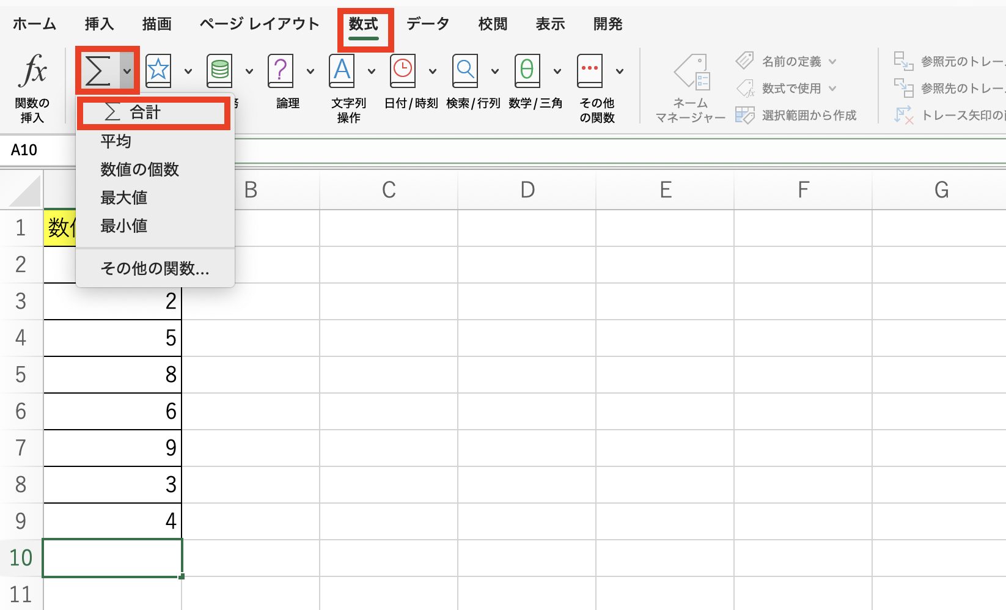The height and width of the screenshot is (610, 1006).
Task: Click 選択範囲から作成 button
Action: coord(808,116)
